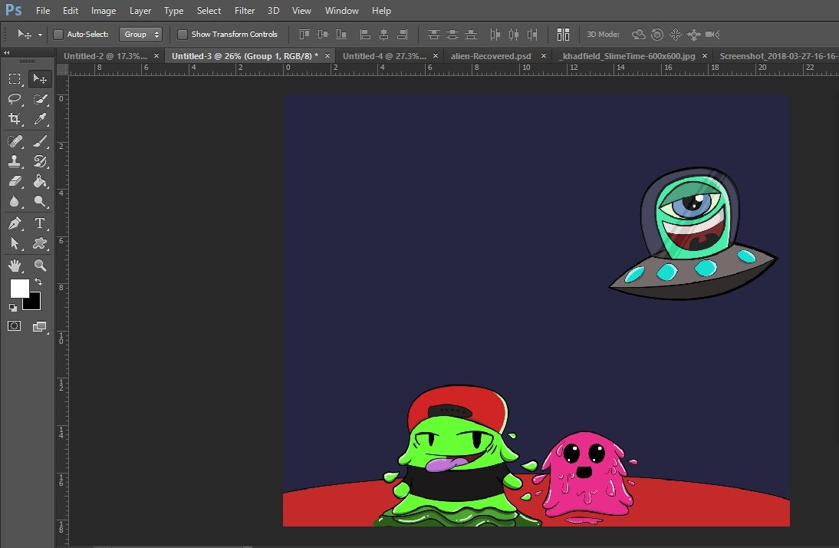Click 3D Zoom camera mode icon
This screenshot has width=839, height=548.
pyautogui.click(x=712, y=35)
